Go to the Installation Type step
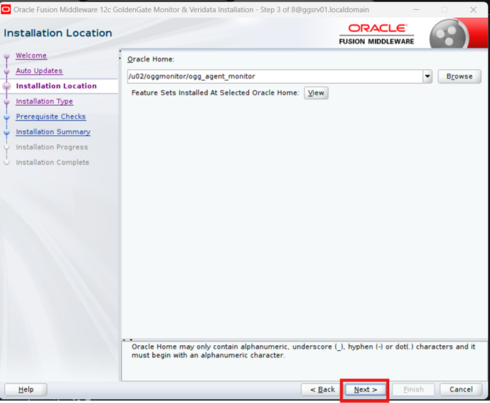Image resolution: width=490 pixels, height=403 pixels. pyautogui.click(x=44, y=101)
